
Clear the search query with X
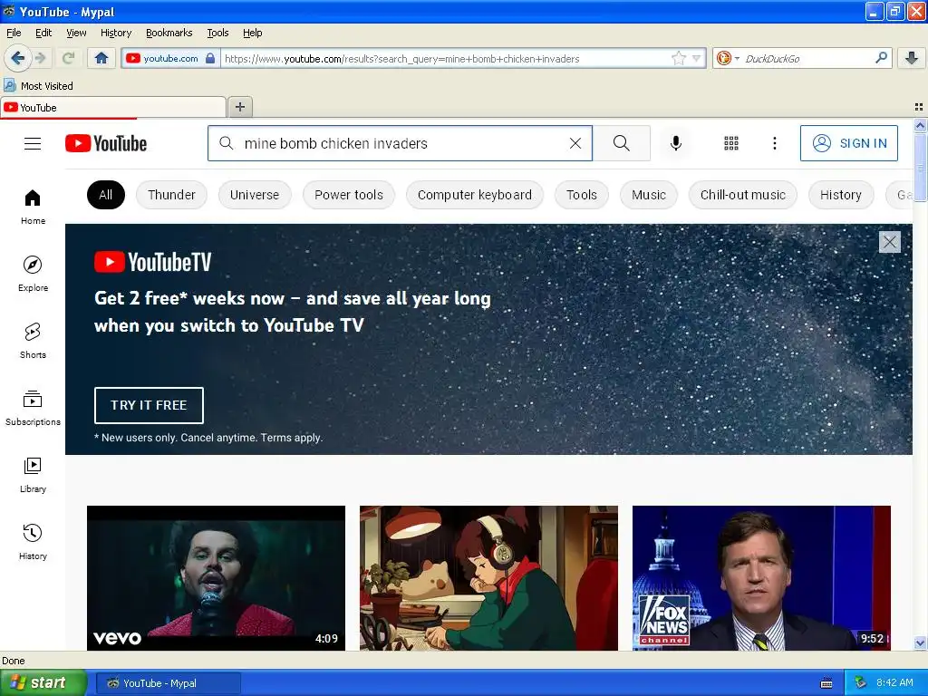(x=575, y=143)
